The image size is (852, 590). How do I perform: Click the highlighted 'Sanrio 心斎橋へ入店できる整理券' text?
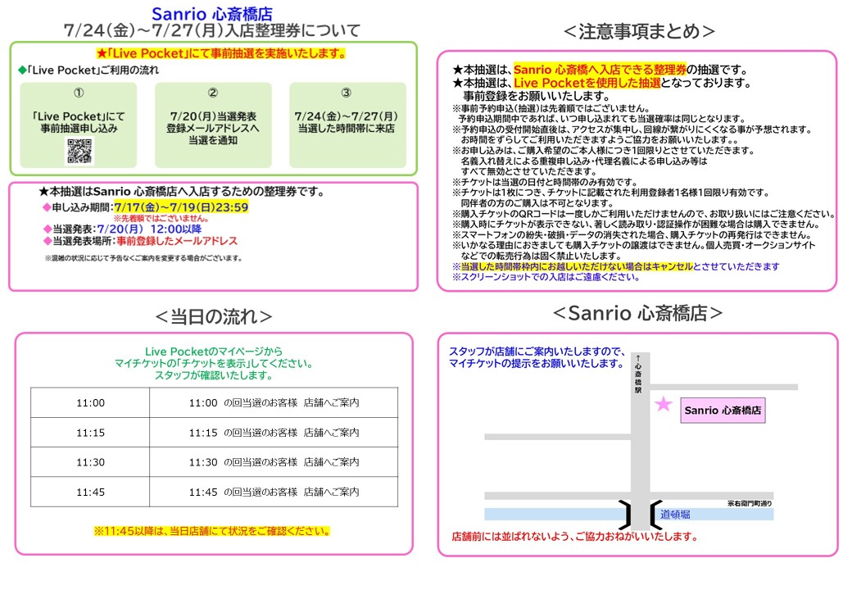(x=600, y=70)
